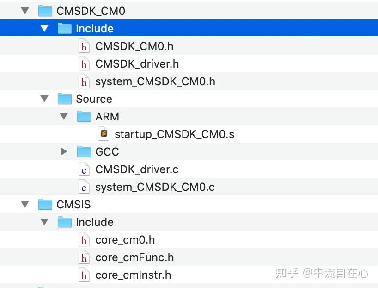Collapse the Source folder disclosure triangle

[x=44, y=99]
